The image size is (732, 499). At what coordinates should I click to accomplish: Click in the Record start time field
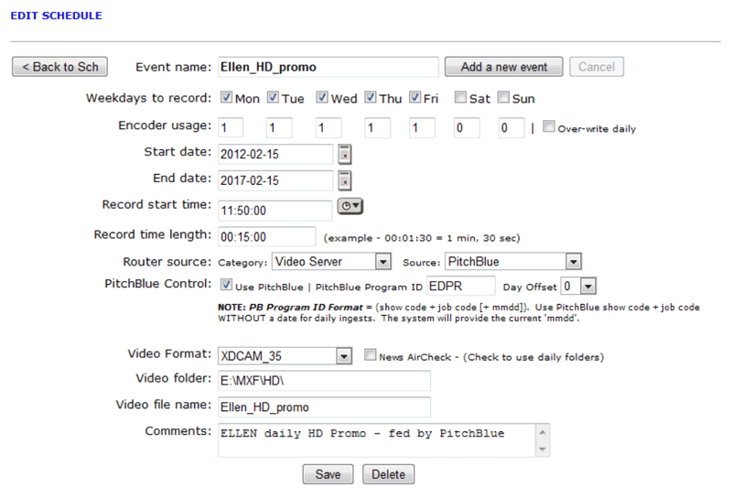coord(275,211)
